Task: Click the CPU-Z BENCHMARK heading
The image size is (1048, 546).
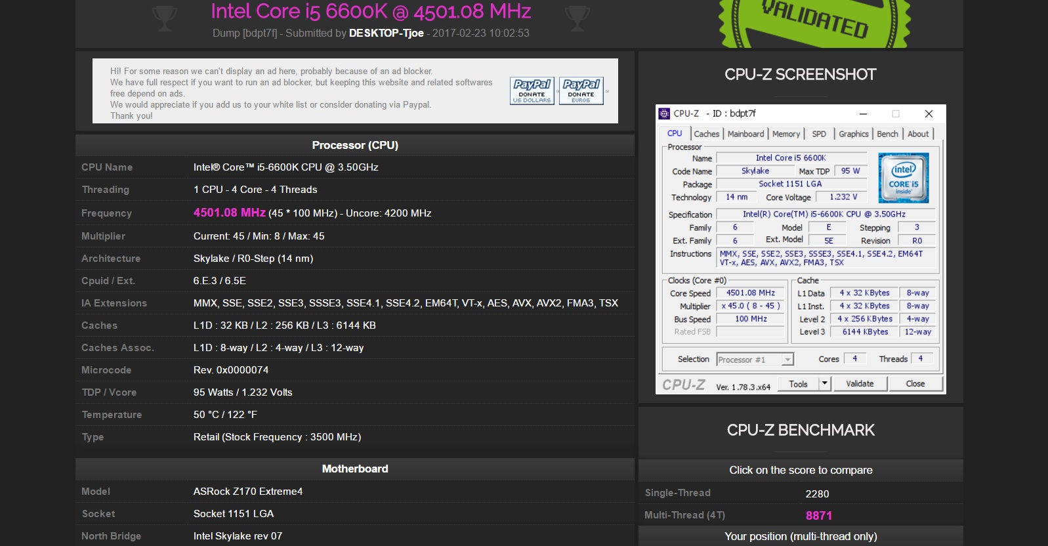Action: 801,430
